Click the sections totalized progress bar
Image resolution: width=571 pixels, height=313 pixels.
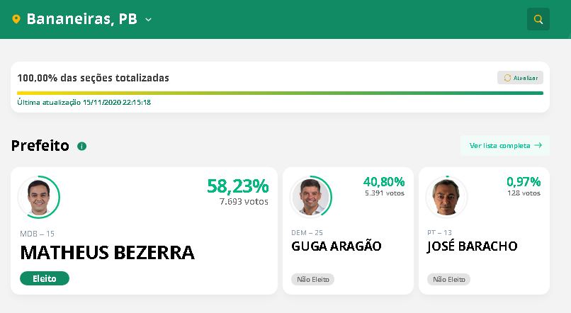point(280,93)
